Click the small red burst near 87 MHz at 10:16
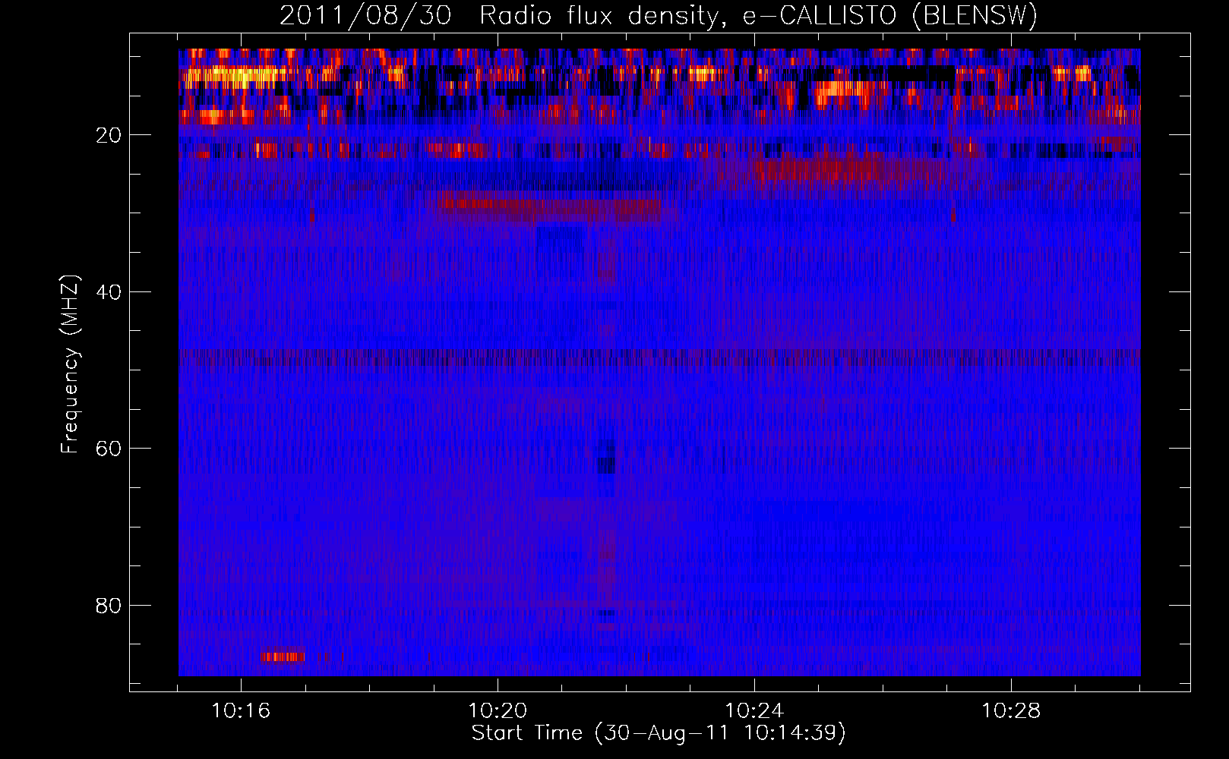1229x759 pixels. coord(283,657)
